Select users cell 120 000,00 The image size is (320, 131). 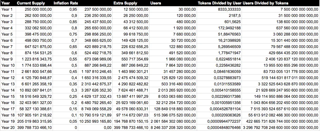click(173, 15)
